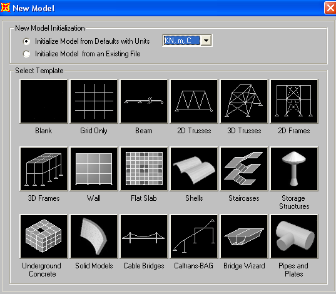The height and width of the screenshot is (294, 336).
Task: Select the Blank template
Action: click(44, 101)
